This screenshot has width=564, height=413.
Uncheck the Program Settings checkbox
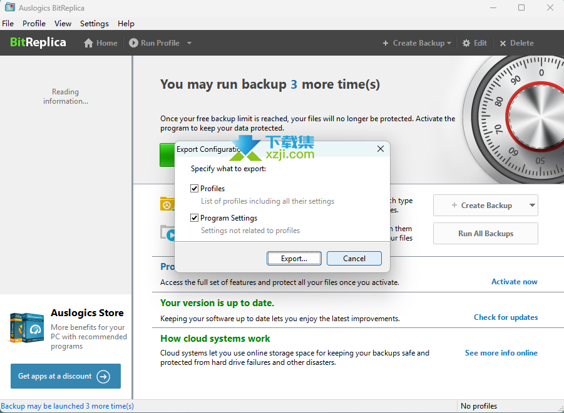pos(194,218)
